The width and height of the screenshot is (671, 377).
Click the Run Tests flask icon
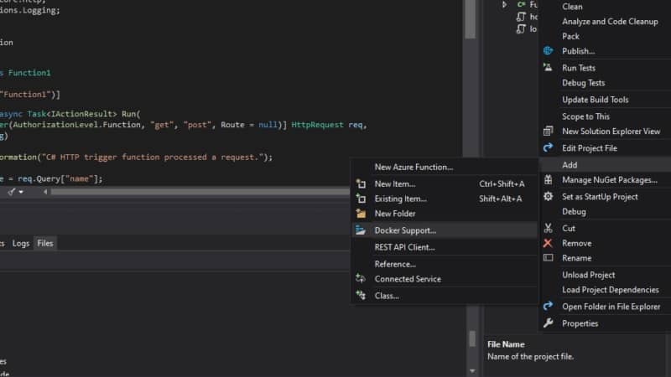pyautogui.click(x=548, y=68)
